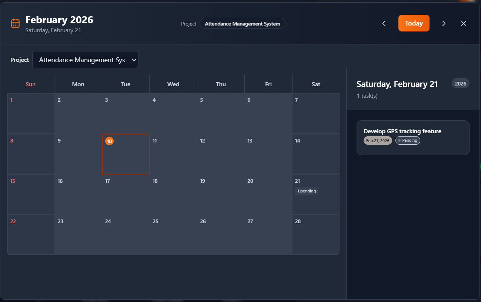Go to the previous month arrow

(x=384, y=23)
